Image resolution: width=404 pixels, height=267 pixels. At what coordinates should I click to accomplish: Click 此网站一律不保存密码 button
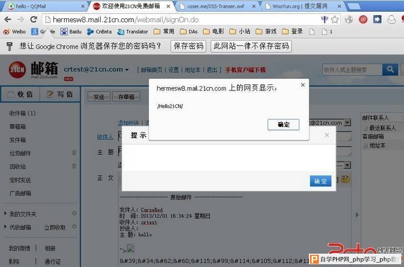(251, 46)
